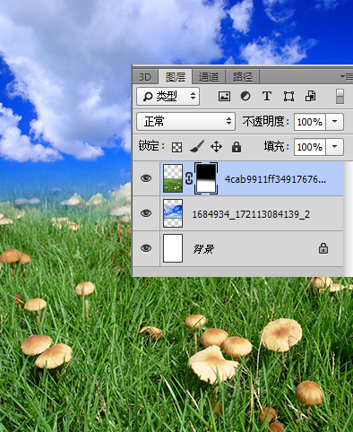Image resolution: width=353 pixels, height=432 pixels.
Task: Toggle the layer filtering switch
Action: point(340,96)
